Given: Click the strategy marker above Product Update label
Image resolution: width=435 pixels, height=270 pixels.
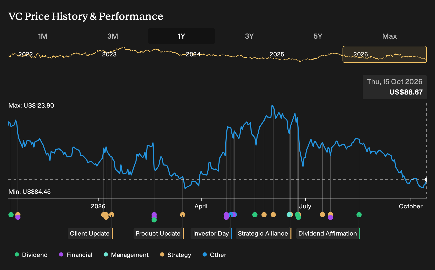Looking at the screenshot, I should [x=183, y=215].
